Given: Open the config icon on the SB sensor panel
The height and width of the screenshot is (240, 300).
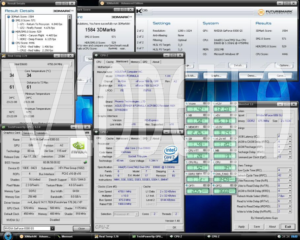Looking at the screenshot, I should [x=205, y=139].
